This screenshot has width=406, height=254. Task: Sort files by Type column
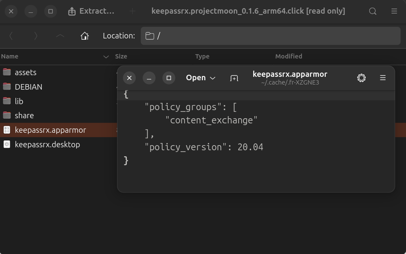click(x=202, y=56)
